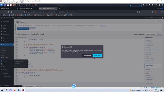Screen dimensions: 164x92
Task: Click the lock screen icon in Kali panel
Action: pyautogui.click(x=160, y=5)
